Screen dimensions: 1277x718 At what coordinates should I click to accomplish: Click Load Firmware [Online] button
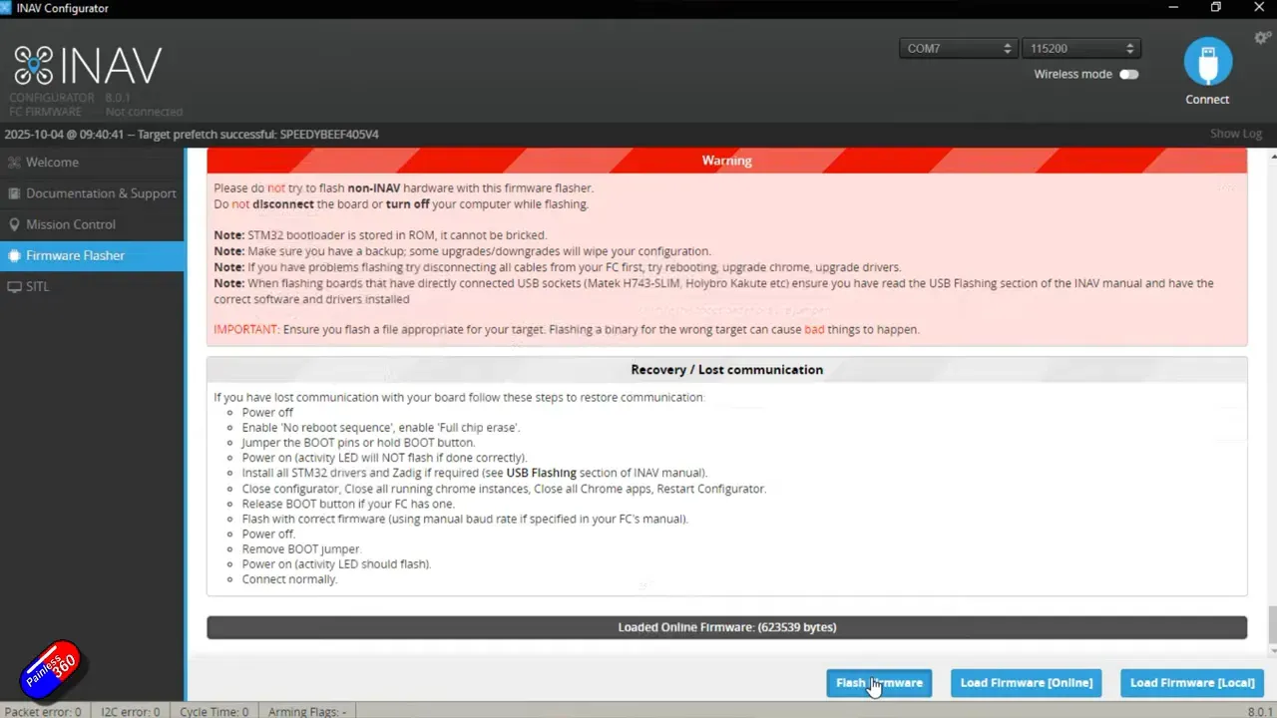[x=1026, y=683]
